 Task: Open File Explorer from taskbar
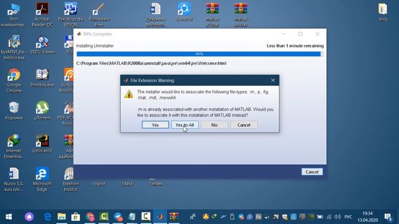pos(62,217)
